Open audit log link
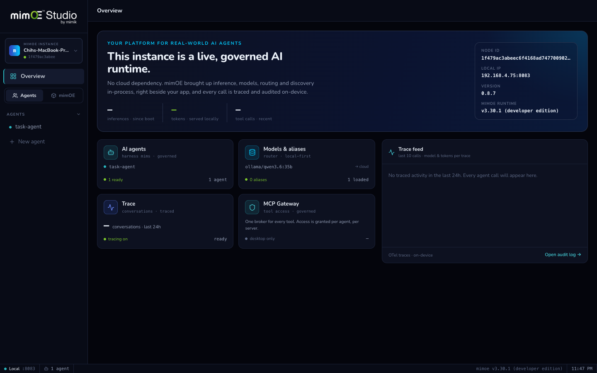The width and height of the screenshot is (597, 373). (x=563, y=255)
